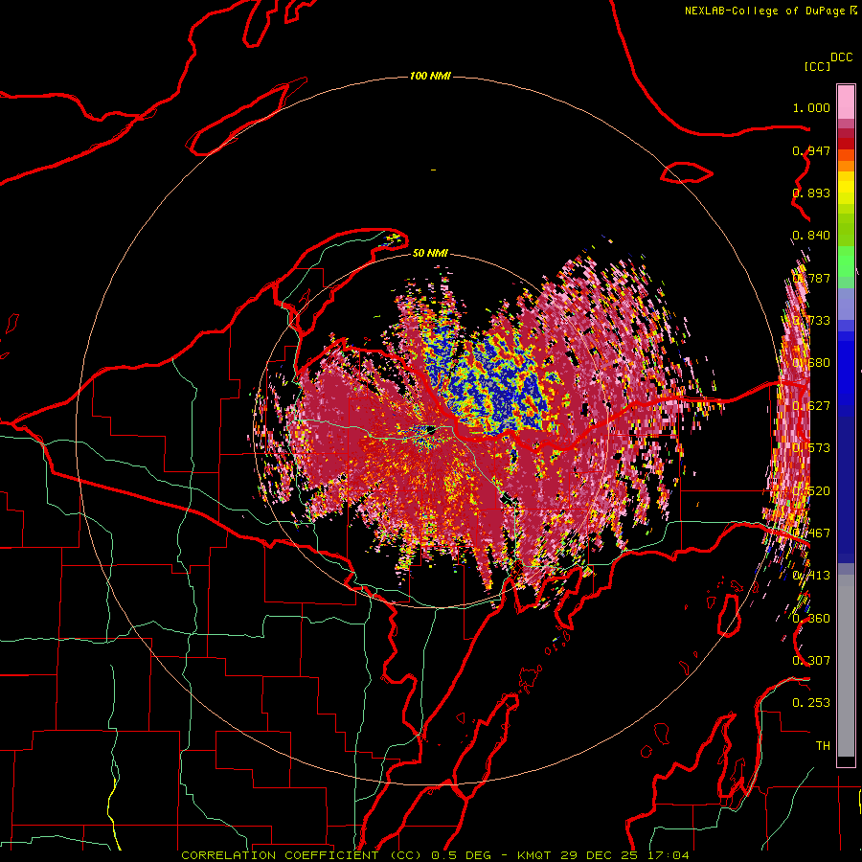
Task: Click the DCC label above the color bar
Action: tap(841, 57)
